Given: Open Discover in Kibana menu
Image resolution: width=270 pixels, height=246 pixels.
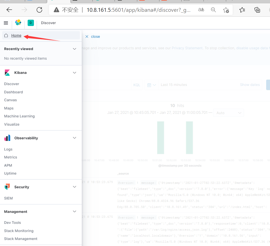Looking at the screenshot, I should [11, 84].
